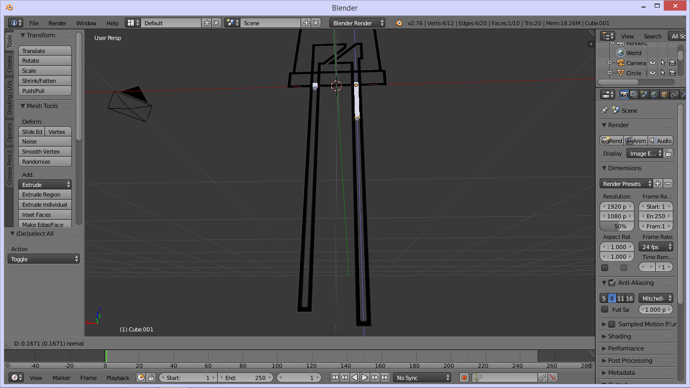Switch to the Grease Pencil tab
Image resolution: width=690 pixels, height=388 pixels.
[x=10, y=167]
